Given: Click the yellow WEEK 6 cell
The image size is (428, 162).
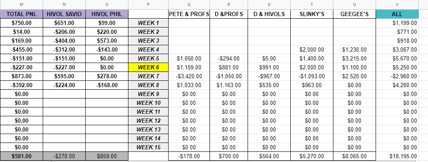Looking at the screenshot, I should 148,67.
